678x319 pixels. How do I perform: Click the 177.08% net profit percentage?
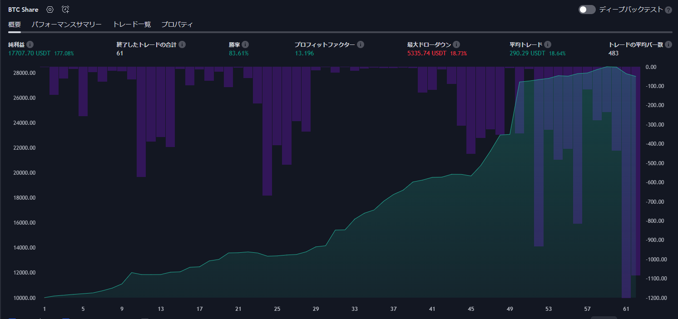pos(64,53)
